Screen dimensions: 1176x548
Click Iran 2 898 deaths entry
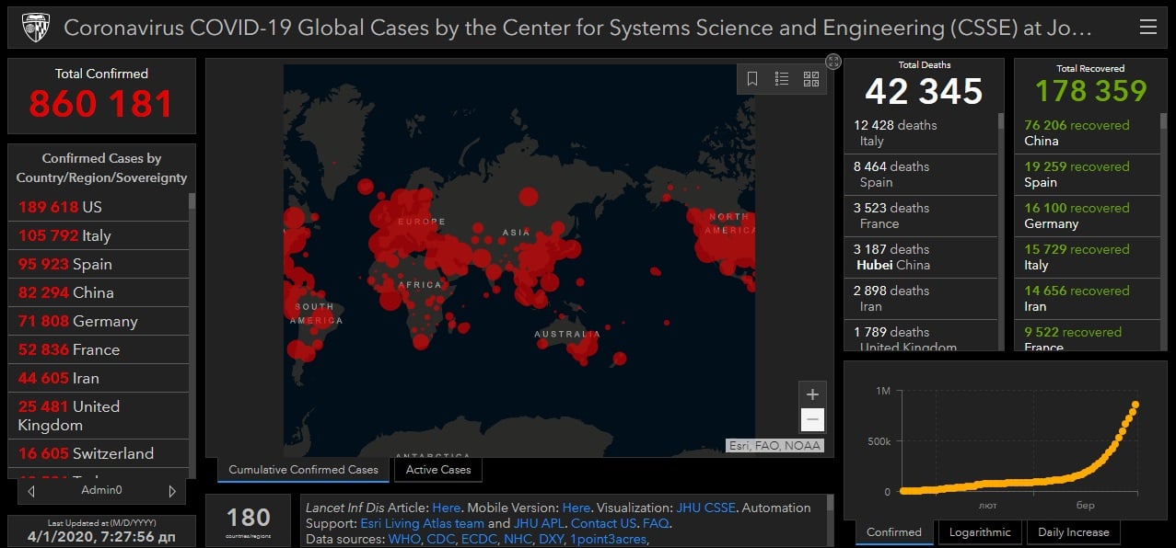click(921, 299)
